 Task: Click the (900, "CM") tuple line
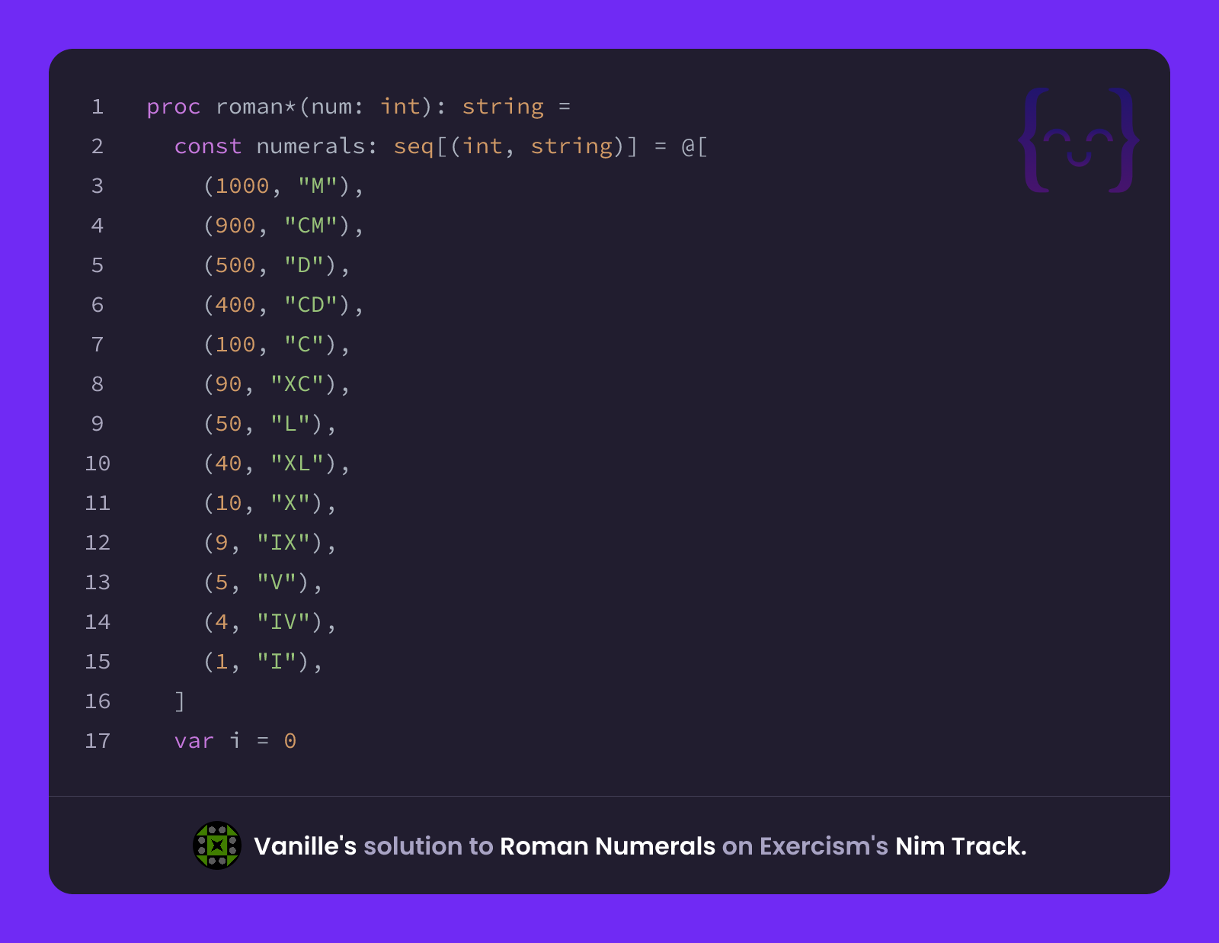pos(283,226)
